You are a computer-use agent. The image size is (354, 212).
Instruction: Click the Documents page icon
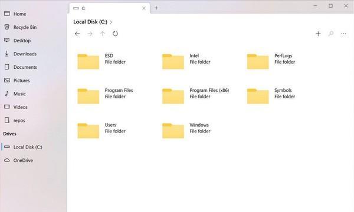pyautogui.click(x=7, y=67)
